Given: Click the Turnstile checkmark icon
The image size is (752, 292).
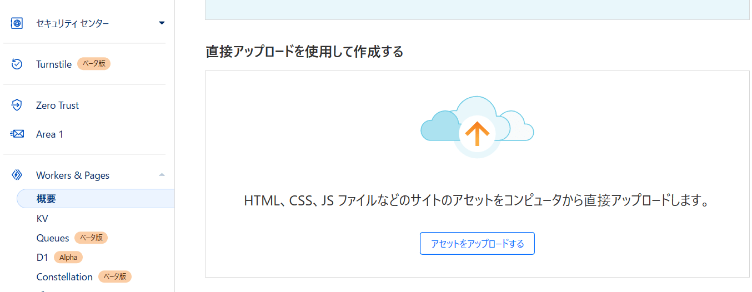Looking at the screenshot, I should (17, 64).
